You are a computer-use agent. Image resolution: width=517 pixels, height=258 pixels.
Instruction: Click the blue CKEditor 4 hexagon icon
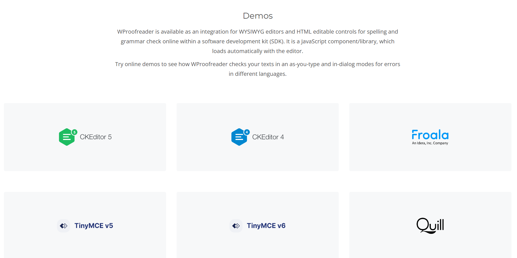(x=239, y=137)
